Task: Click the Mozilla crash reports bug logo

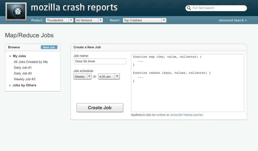Action: point(16,12)
